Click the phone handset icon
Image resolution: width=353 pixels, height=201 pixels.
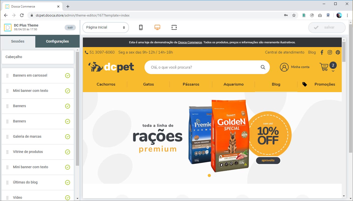tap(87, 52)
